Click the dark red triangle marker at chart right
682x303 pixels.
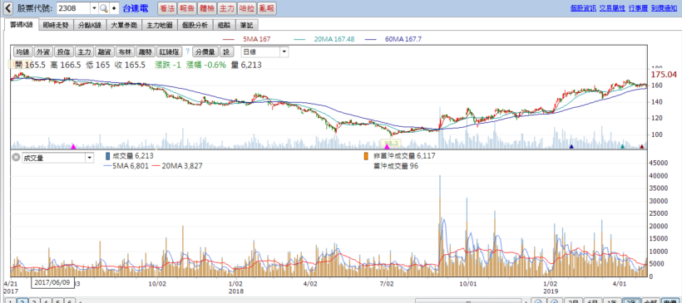642,147
